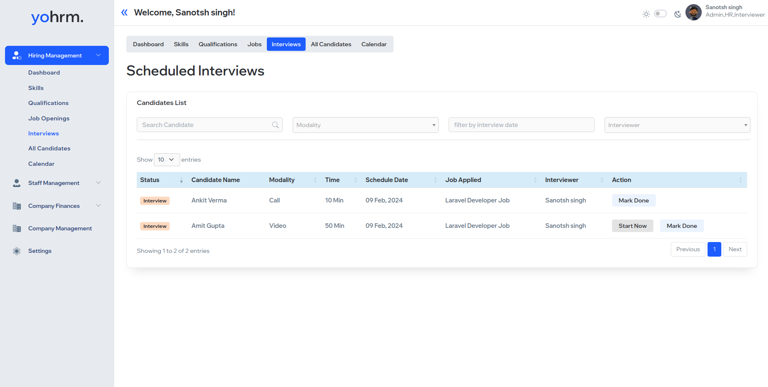768x387 pixels.
Task: Mark Ankit Verma's interview done
Action: [634, 200]
